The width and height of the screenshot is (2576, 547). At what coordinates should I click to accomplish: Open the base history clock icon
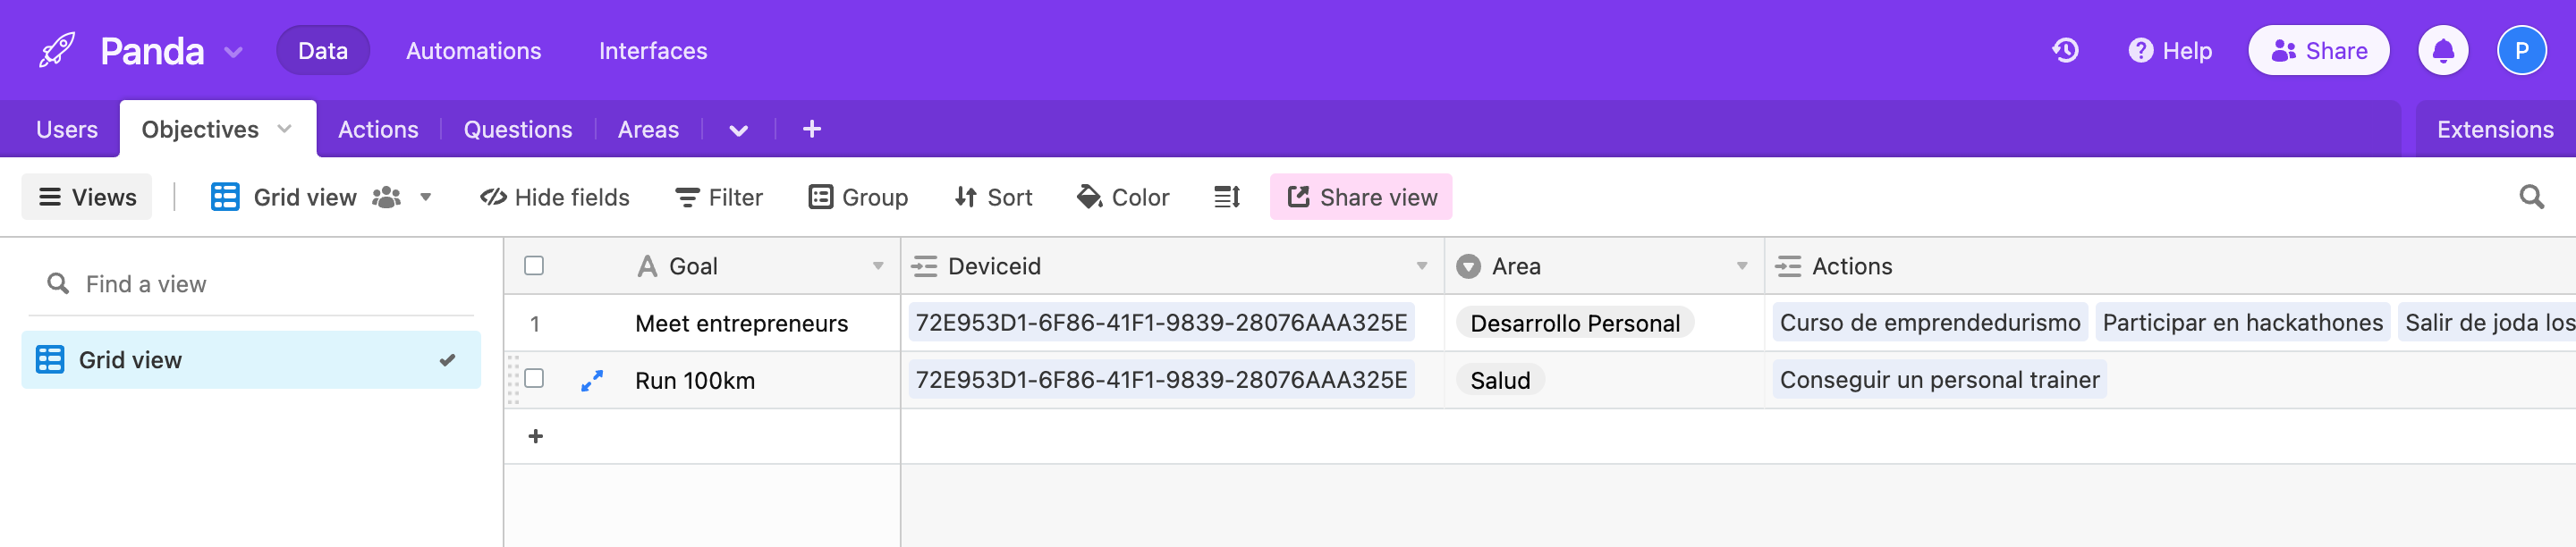tap(2065, 50)
